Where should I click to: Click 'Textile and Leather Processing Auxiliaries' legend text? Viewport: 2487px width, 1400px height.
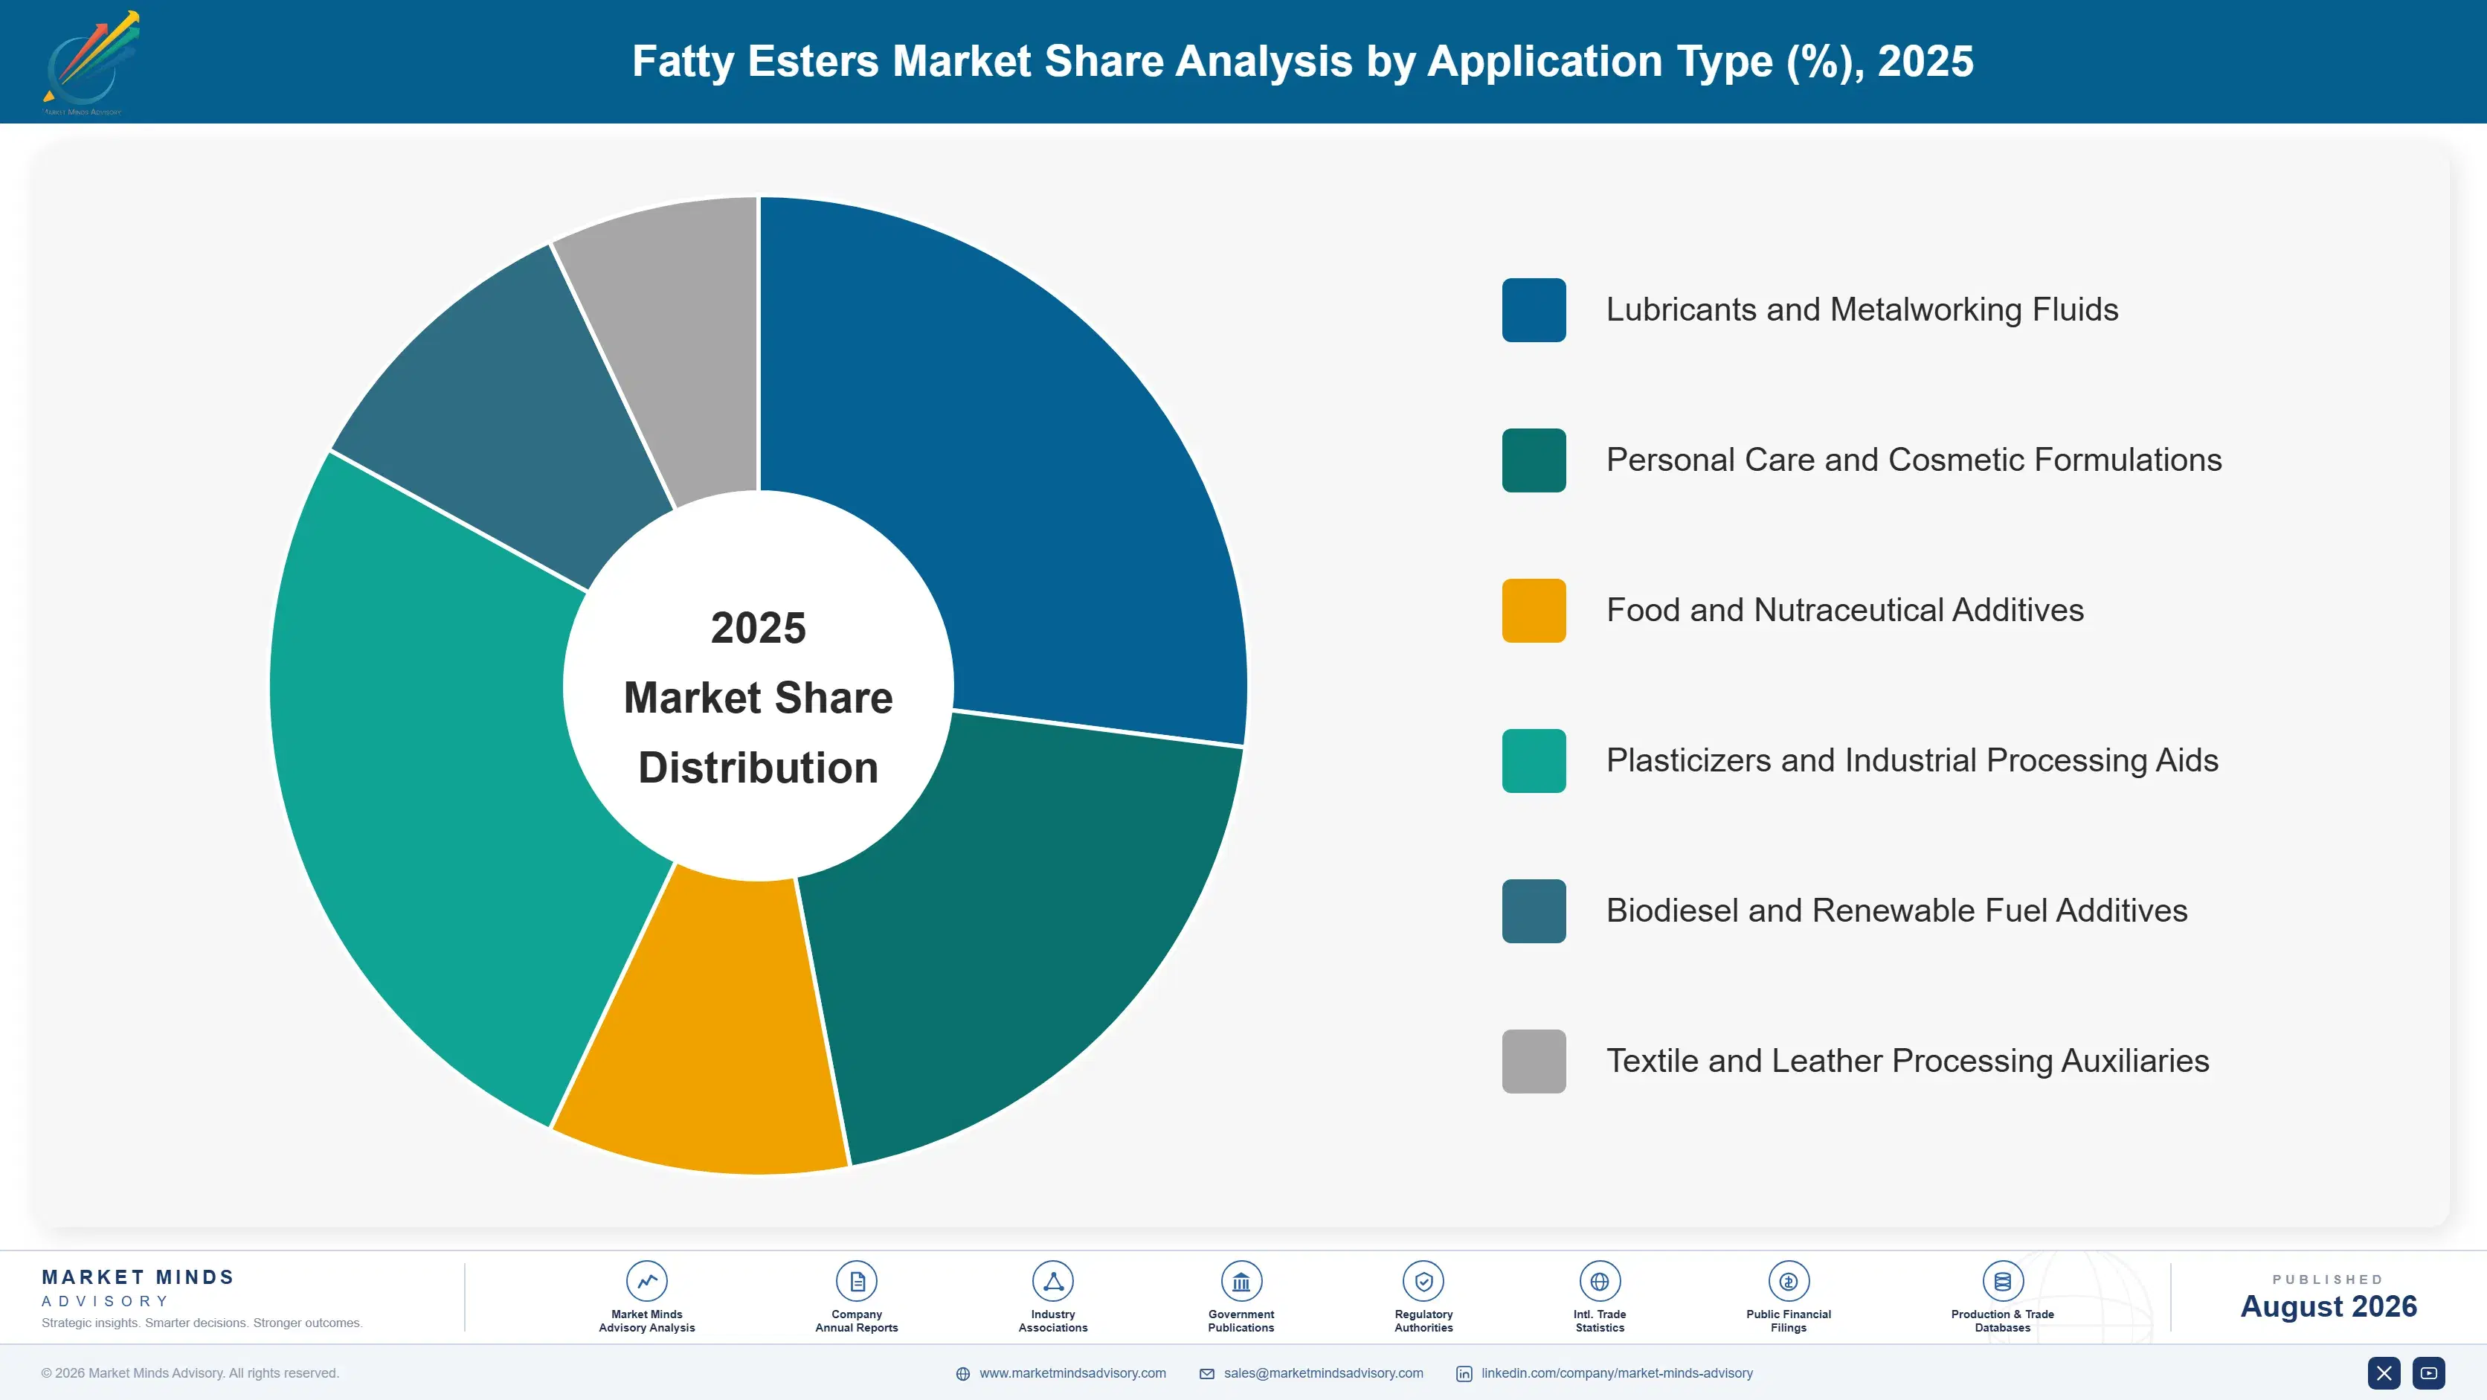click(x=1908, y=1061)
